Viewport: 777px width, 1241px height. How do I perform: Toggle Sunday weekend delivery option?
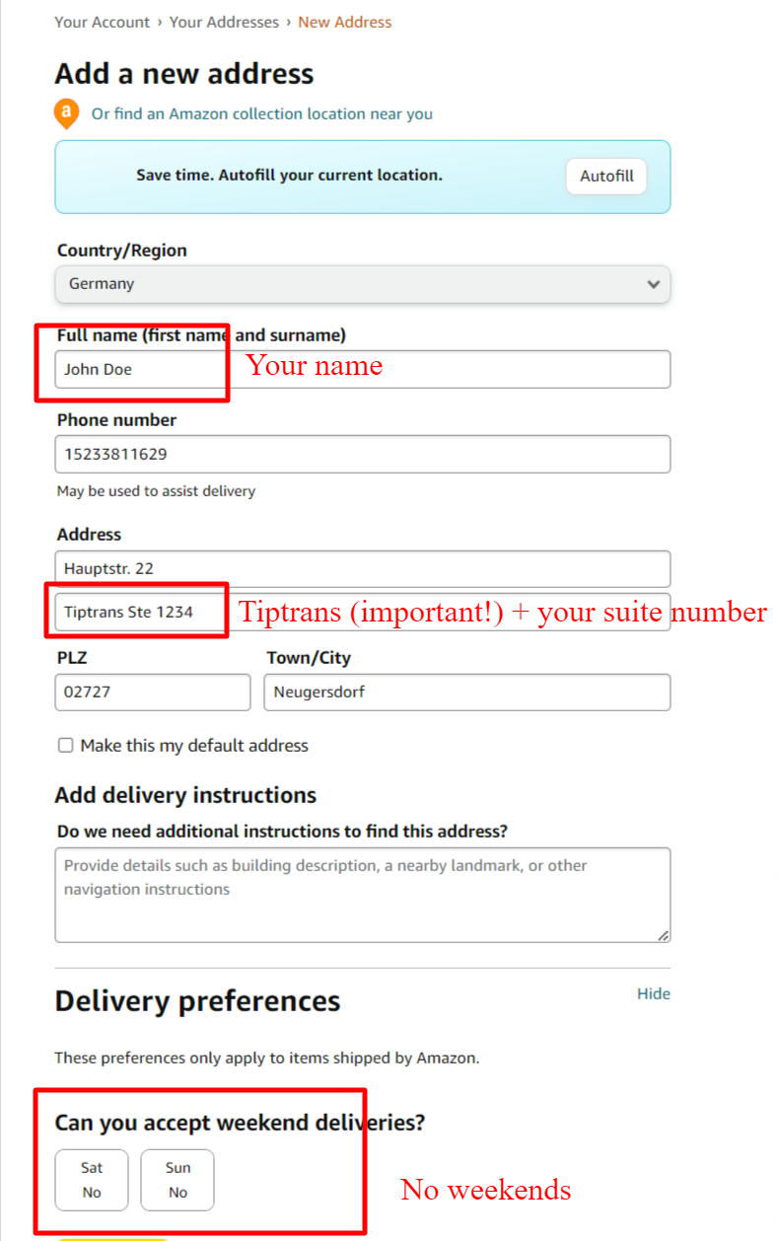(x=177, y=1180)
